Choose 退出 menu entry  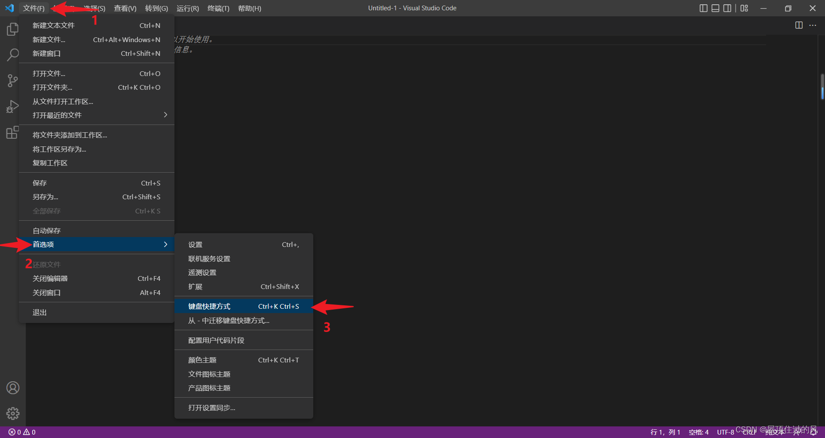[x=97, y=312]
